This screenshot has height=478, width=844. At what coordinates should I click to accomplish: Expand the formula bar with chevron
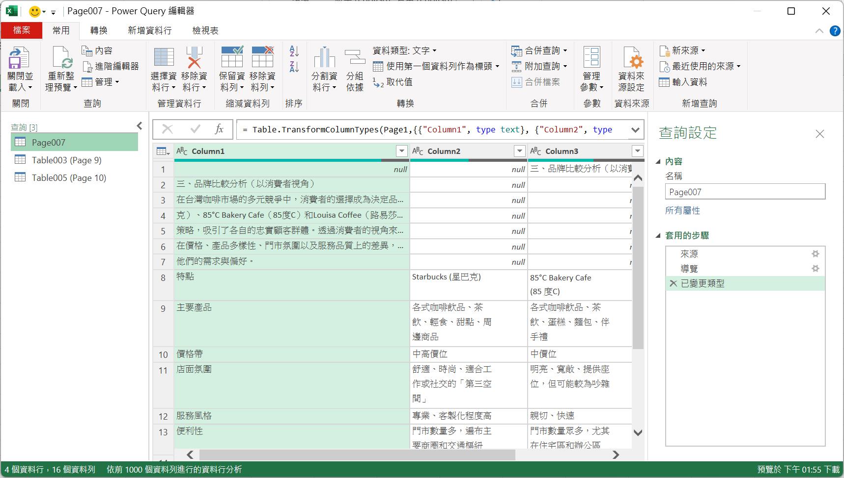635,130
